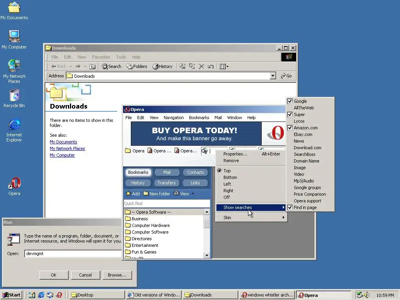This screenshot has width=400, height=300.
Task: Click the Search toolbar icon in Downloads window
Action: [111, 66]
